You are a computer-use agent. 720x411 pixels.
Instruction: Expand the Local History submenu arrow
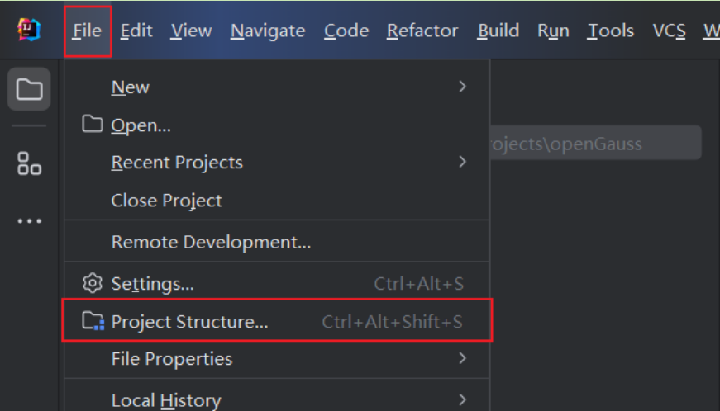click(x=462, y=400)
